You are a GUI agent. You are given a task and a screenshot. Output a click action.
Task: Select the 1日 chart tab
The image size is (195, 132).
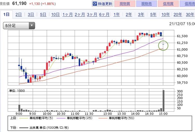pyautogui.click(x=6, y=15)
